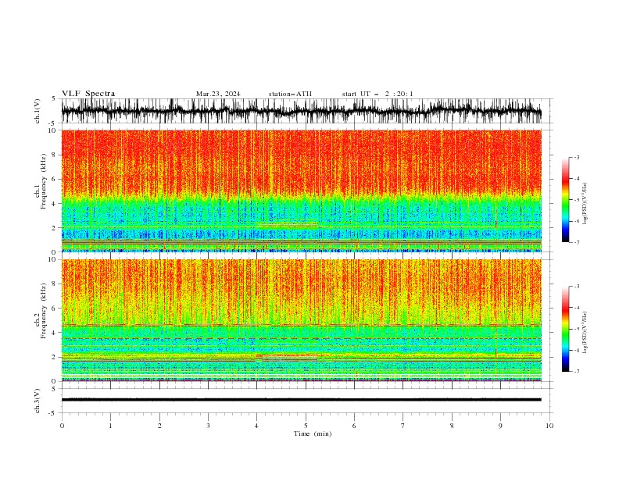Viewport: 619px width, 478px height.
Task: Select the date text "Mar.23, 2024"
Action: pyautogui.click(x=218, y=94)
